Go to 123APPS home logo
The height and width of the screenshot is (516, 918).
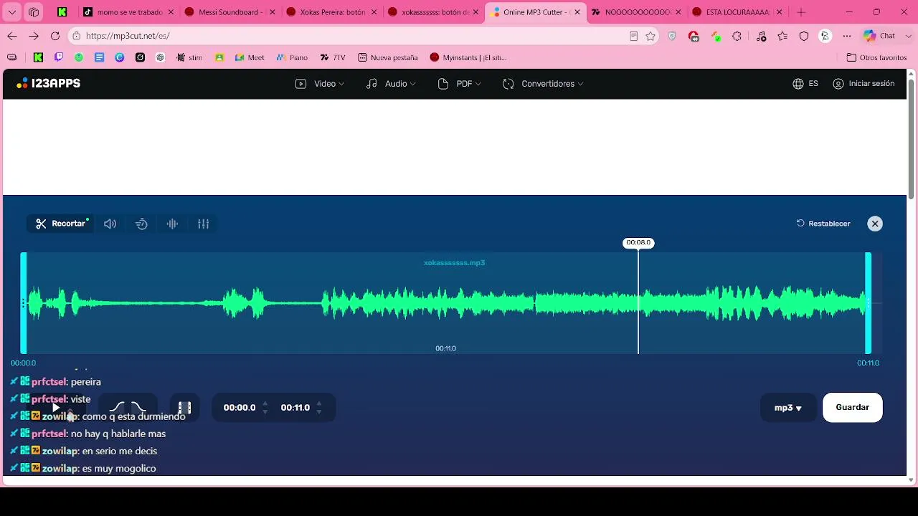pyautogui.click(x=48, y=84)
